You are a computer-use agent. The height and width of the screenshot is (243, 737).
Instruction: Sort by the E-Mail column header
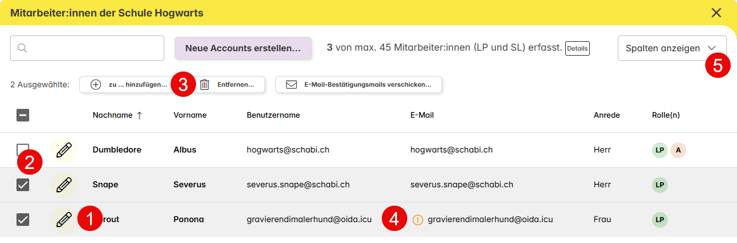[x=422, y=115]
